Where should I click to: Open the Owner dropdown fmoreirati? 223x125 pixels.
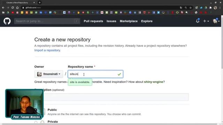pos(49,74)
